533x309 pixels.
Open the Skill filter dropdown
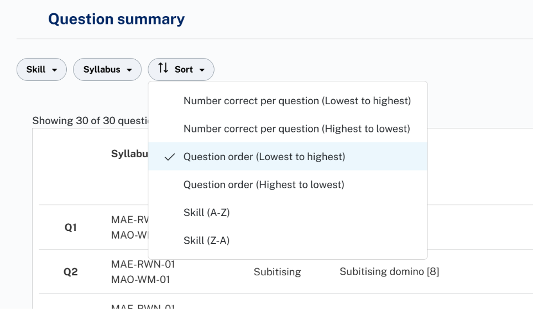pos(41,69)
